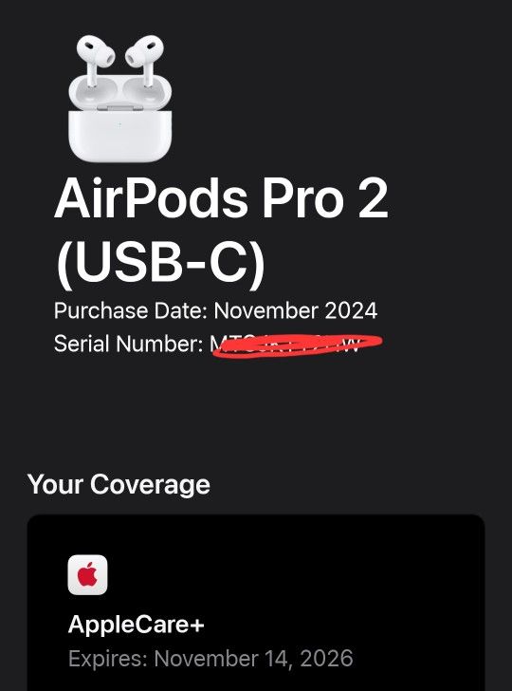Tap the status light on charging case

click(119, 124)
